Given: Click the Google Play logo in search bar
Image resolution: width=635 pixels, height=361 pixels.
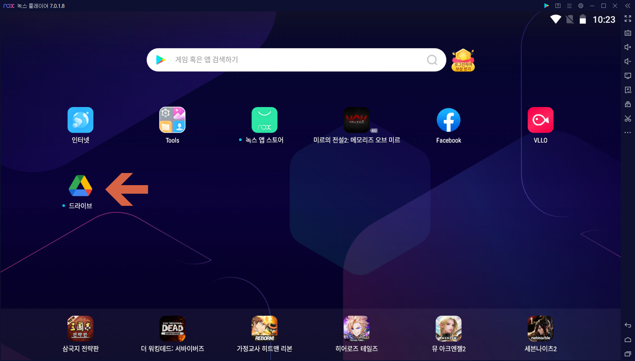Looking at the screenshot, I should point(161,60).
